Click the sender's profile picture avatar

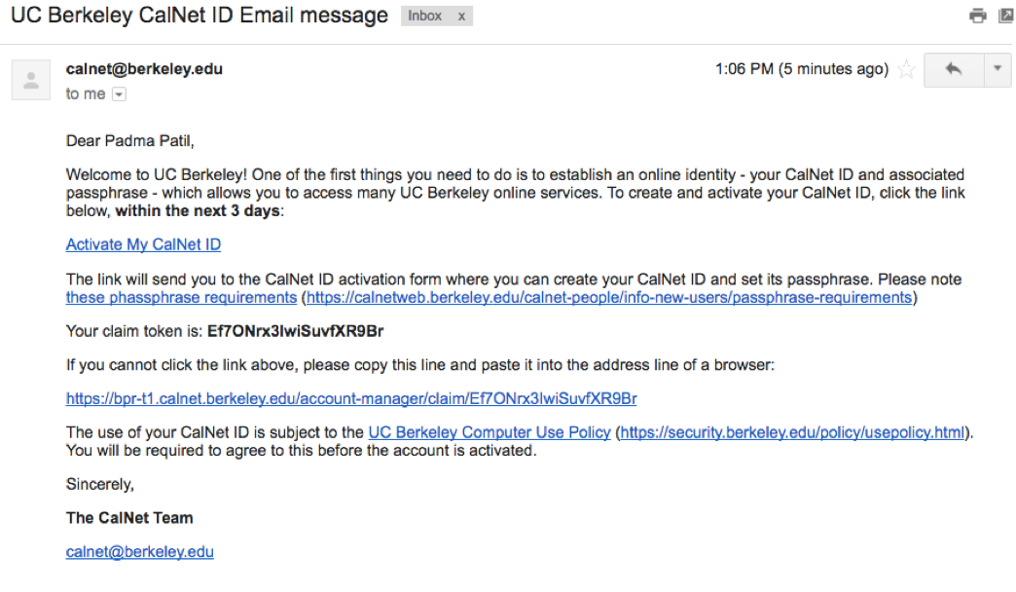[30, 79]
